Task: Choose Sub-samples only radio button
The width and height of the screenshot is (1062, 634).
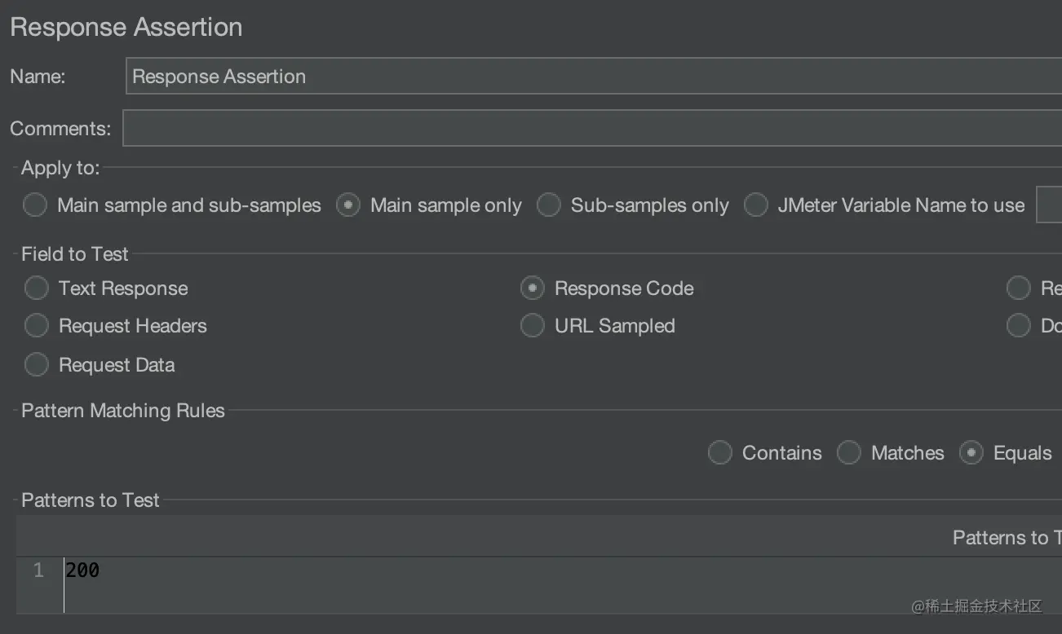Action: (548, 205)
